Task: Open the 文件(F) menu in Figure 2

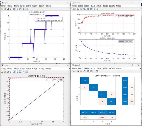Action: 4,6
